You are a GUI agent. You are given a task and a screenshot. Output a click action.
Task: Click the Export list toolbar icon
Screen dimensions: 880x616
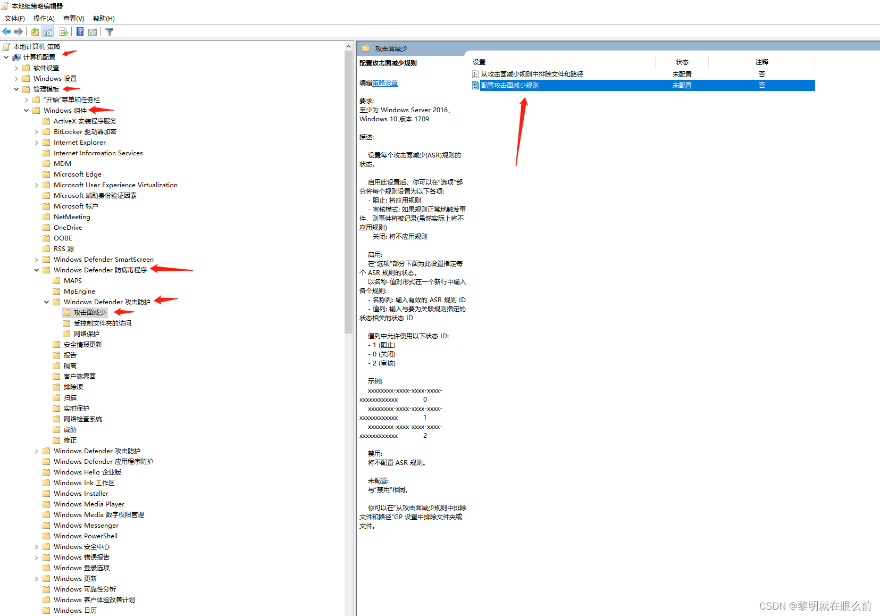[63, 32]
